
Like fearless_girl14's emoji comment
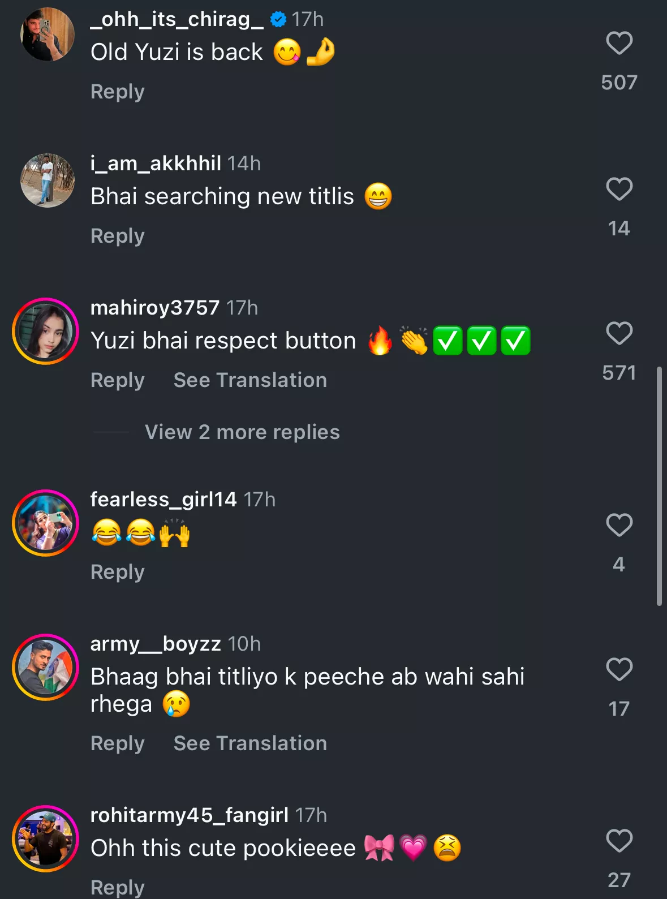pos(619,526)
